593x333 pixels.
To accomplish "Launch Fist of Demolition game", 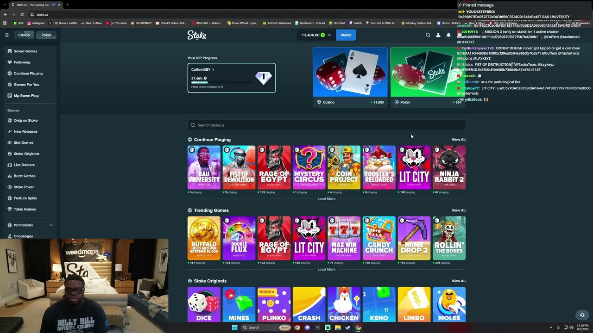I will point(239,167).
